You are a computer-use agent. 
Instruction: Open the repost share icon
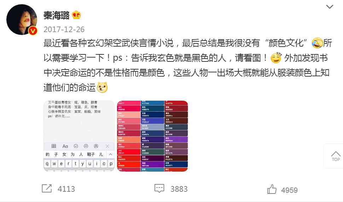[x=47, y=188]
